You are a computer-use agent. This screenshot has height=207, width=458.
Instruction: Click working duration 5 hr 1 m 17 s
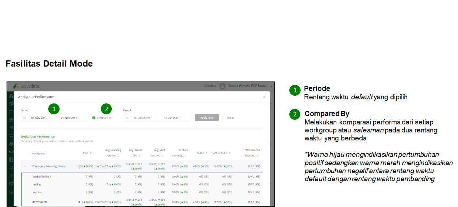tap(108, 166)
